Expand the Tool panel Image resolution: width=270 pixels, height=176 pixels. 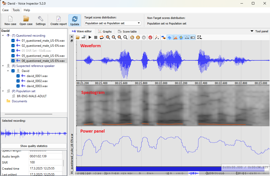[x=259, y=31]
